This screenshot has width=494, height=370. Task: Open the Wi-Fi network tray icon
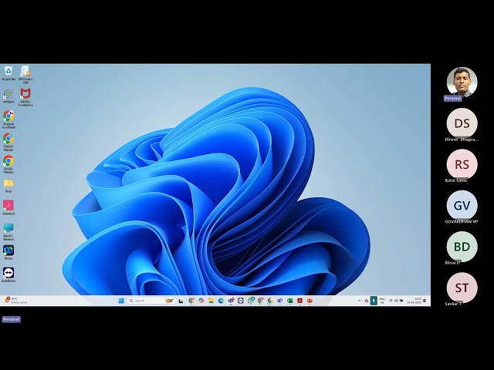(x=391, y=301)
